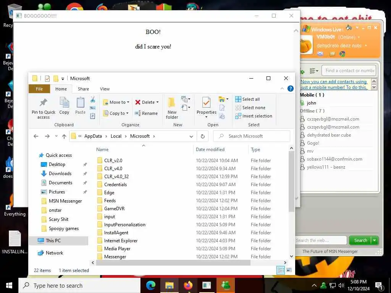The image size is (391, 293).
Task: Switch to the Share ribbon tab
Action: [x=83, y=89]
